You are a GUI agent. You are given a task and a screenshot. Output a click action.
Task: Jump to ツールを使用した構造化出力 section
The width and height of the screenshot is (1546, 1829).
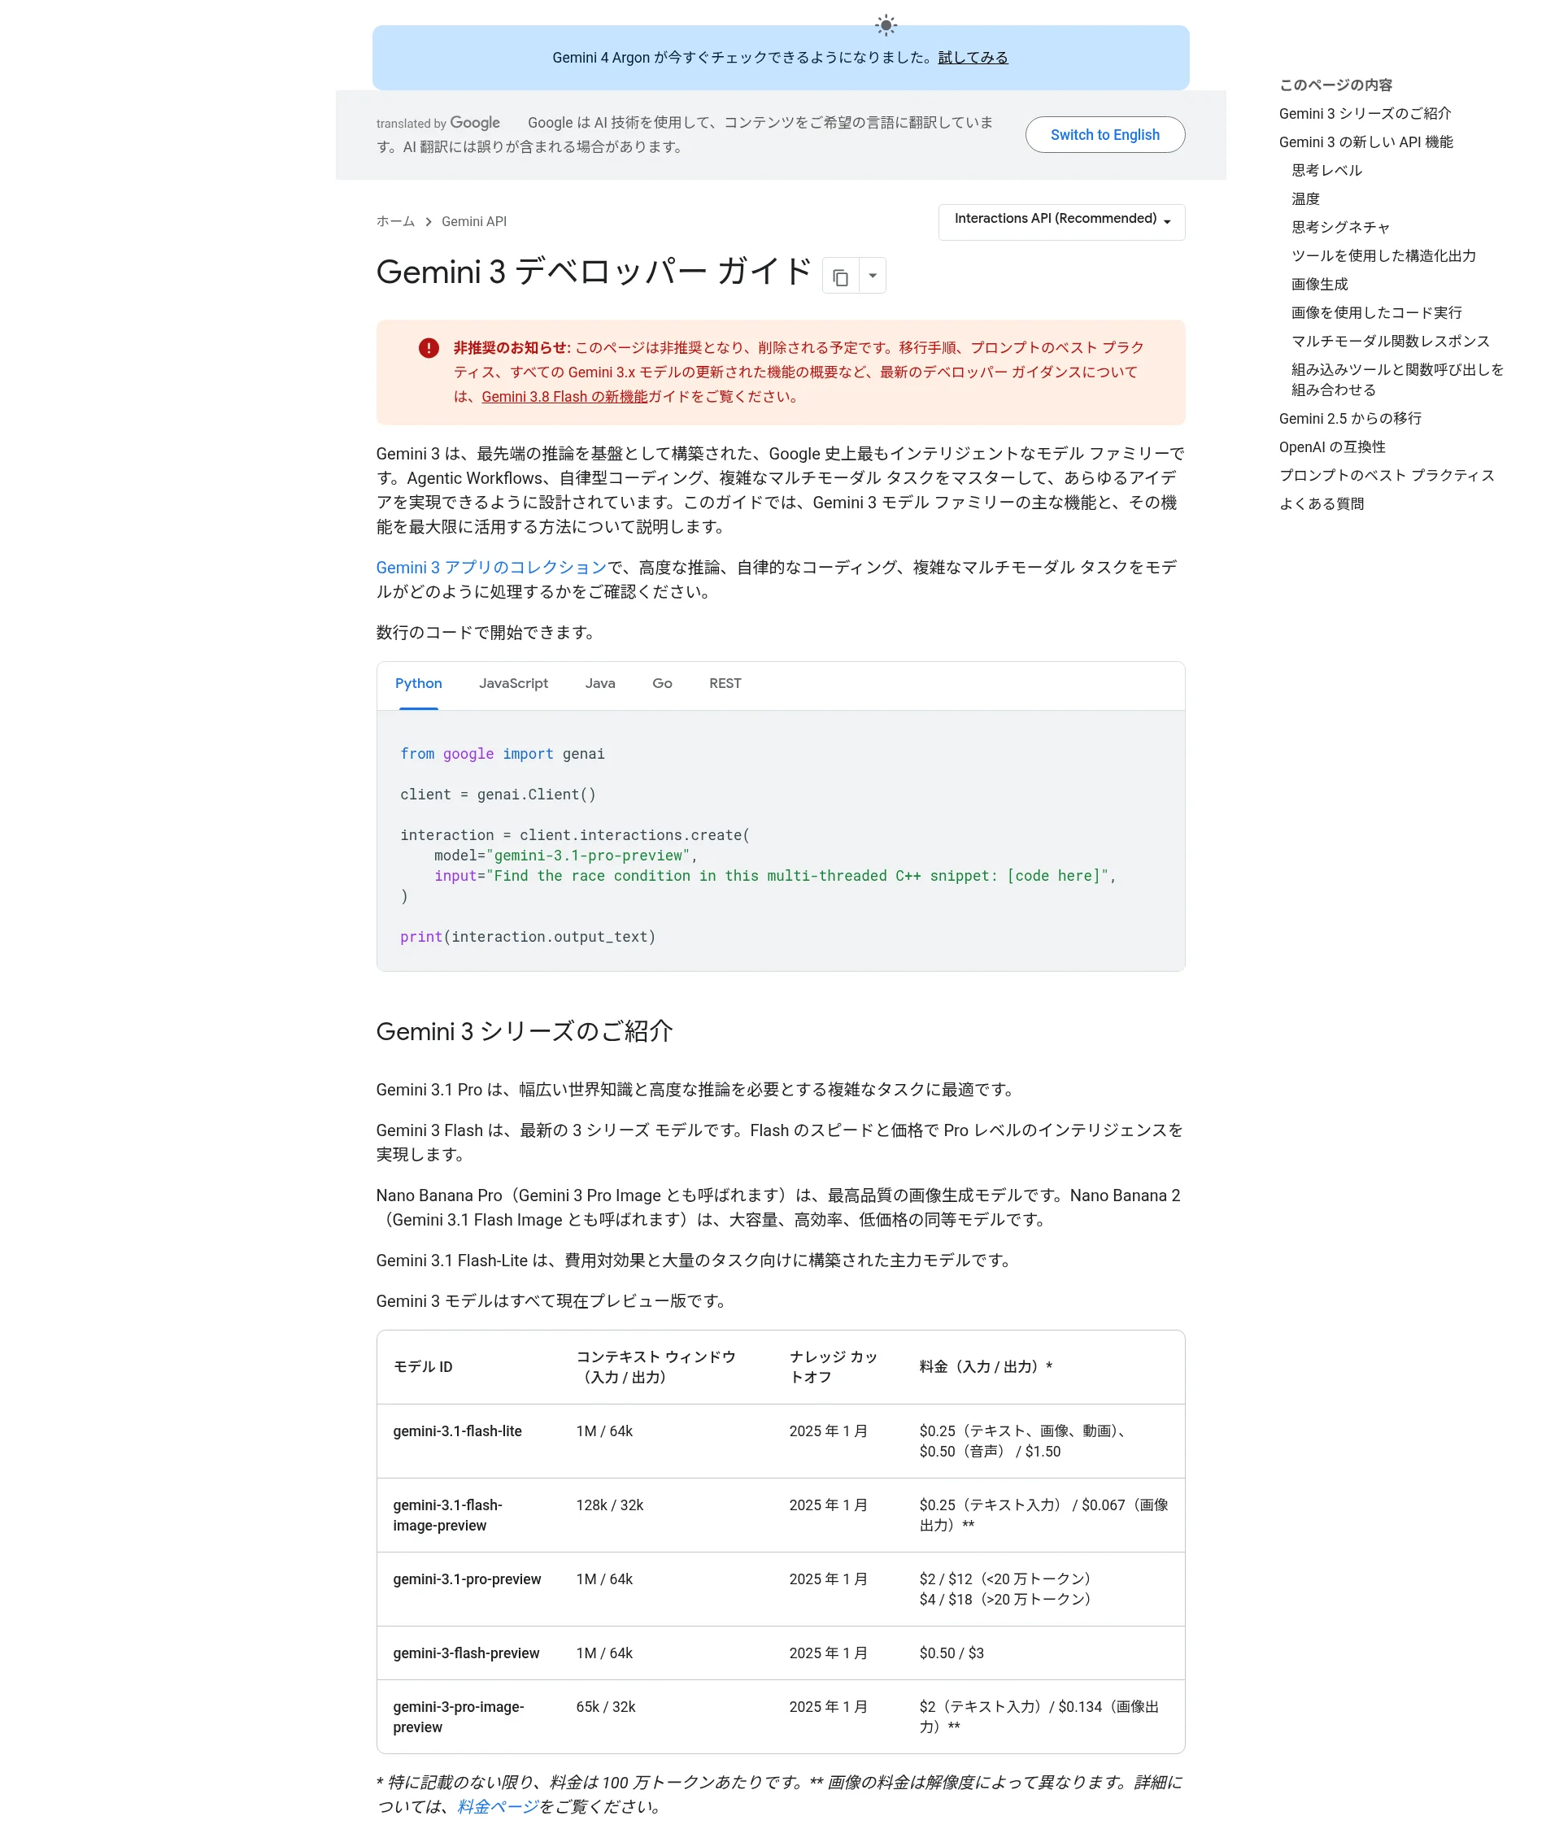click(1383, 256)
